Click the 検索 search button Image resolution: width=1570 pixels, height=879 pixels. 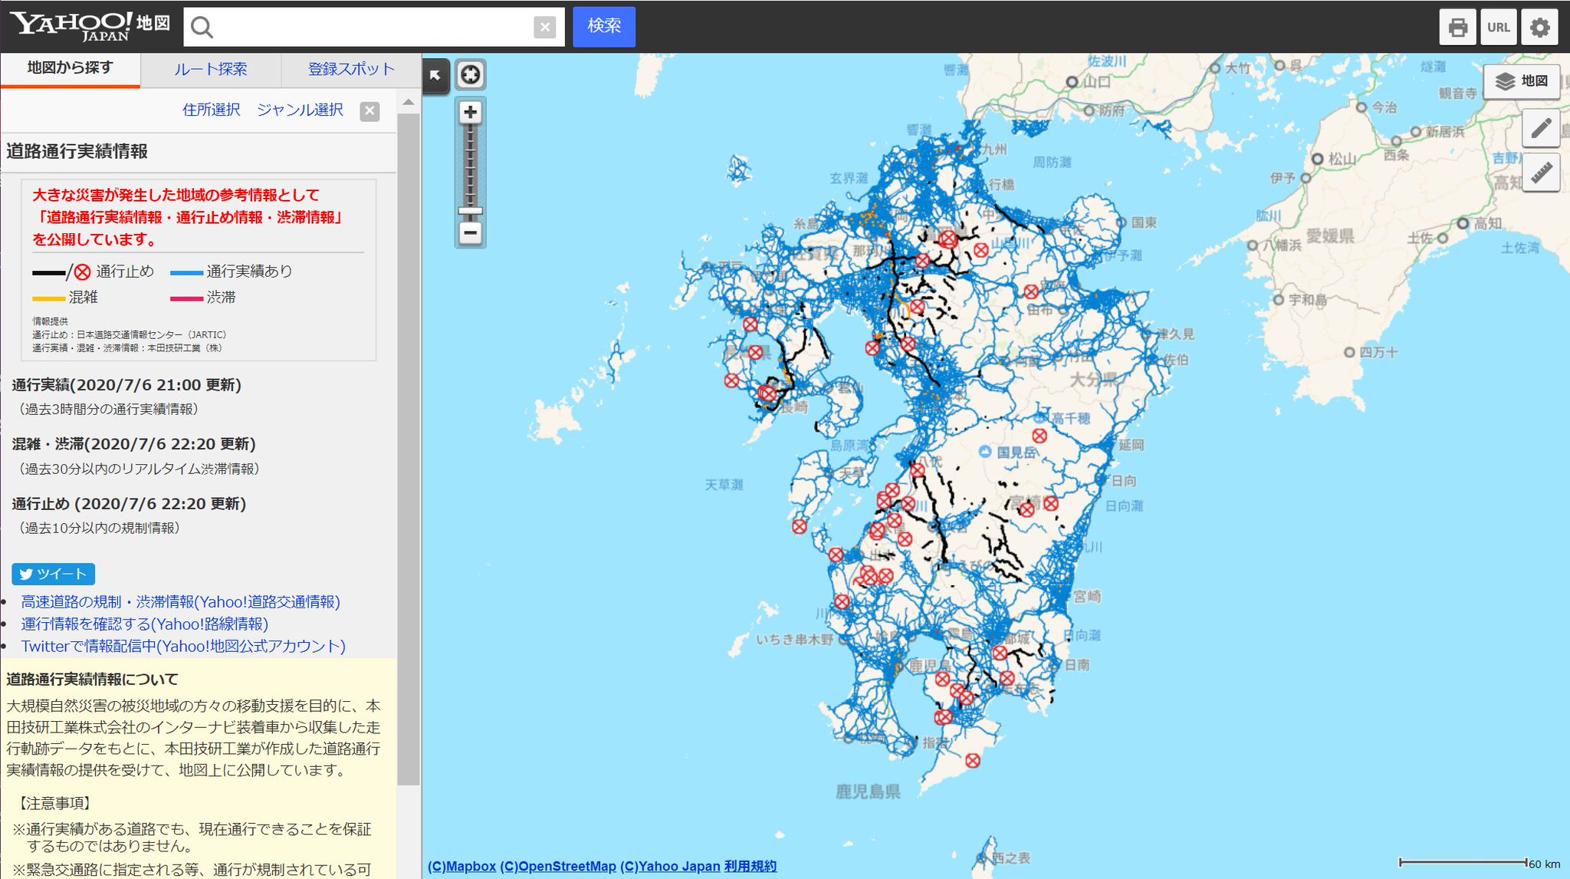604,26
